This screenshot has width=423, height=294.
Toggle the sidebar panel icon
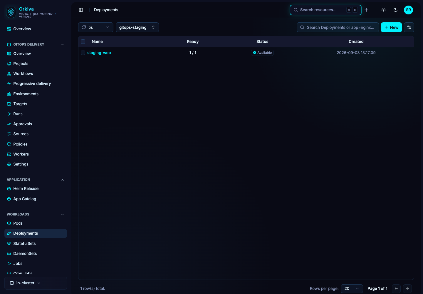[x=81, y=10]
